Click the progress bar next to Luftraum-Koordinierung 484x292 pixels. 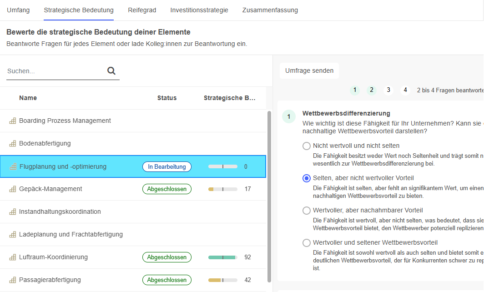[x=222, y=257]
